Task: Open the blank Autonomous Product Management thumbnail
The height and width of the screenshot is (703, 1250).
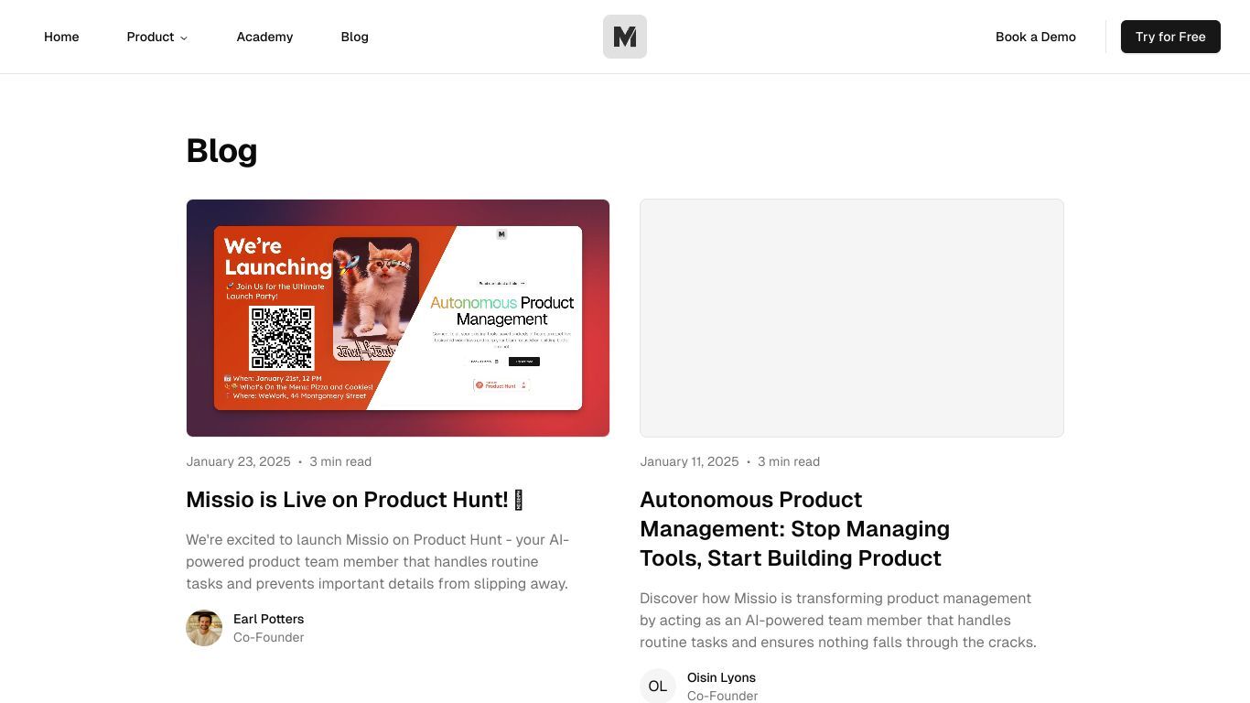Action: coord(852,318)
